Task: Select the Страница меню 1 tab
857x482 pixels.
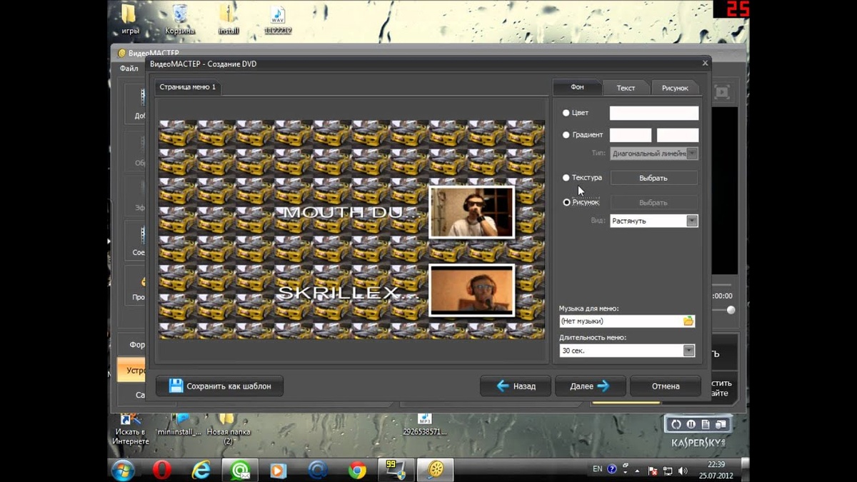Action: (187, 87)
